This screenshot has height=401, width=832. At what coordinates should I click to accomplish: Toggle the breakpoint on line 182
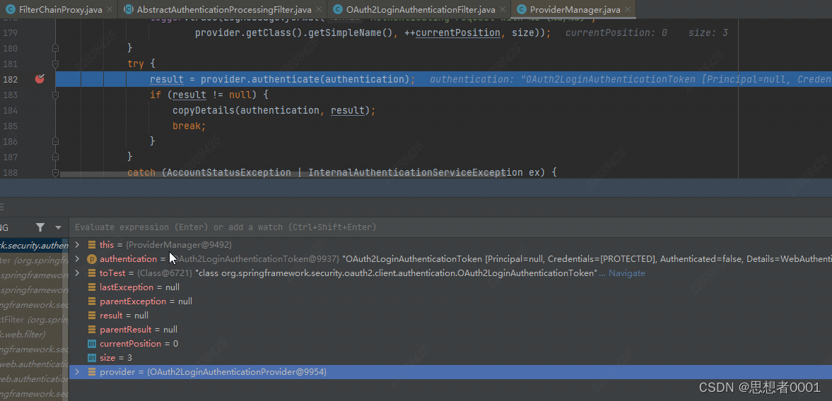click(x=40, y=79)
